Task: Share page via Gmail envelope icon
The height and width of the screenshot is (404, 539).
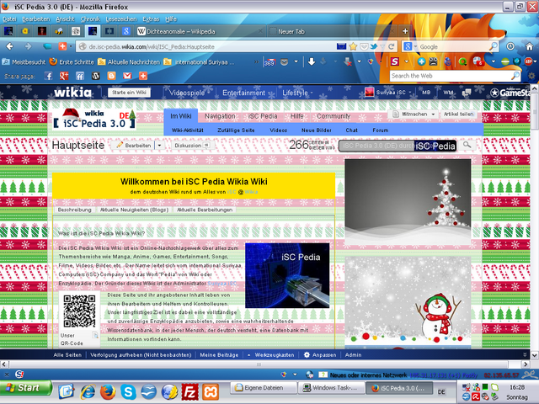Action: coord(127,76)
